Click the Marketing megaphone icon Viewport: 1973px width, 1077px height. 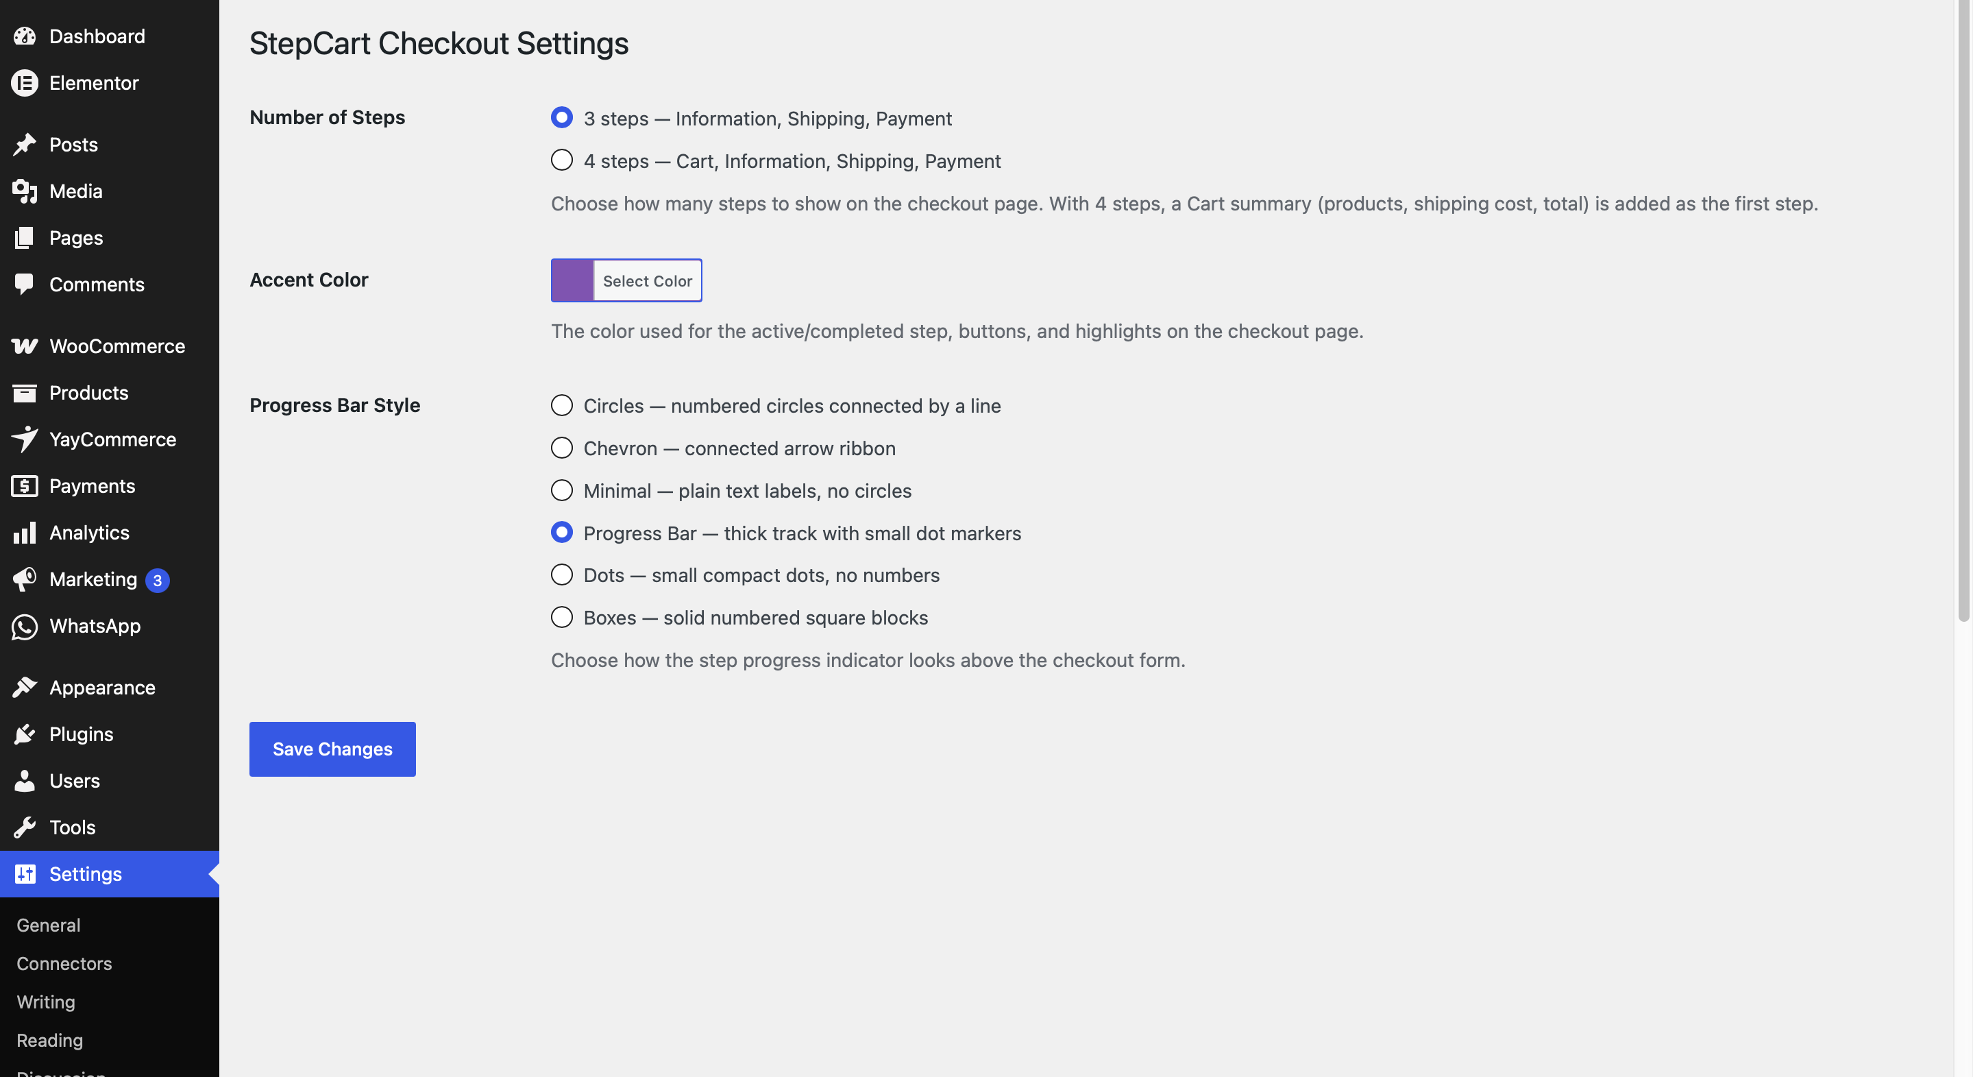click(x=25, y=579)
